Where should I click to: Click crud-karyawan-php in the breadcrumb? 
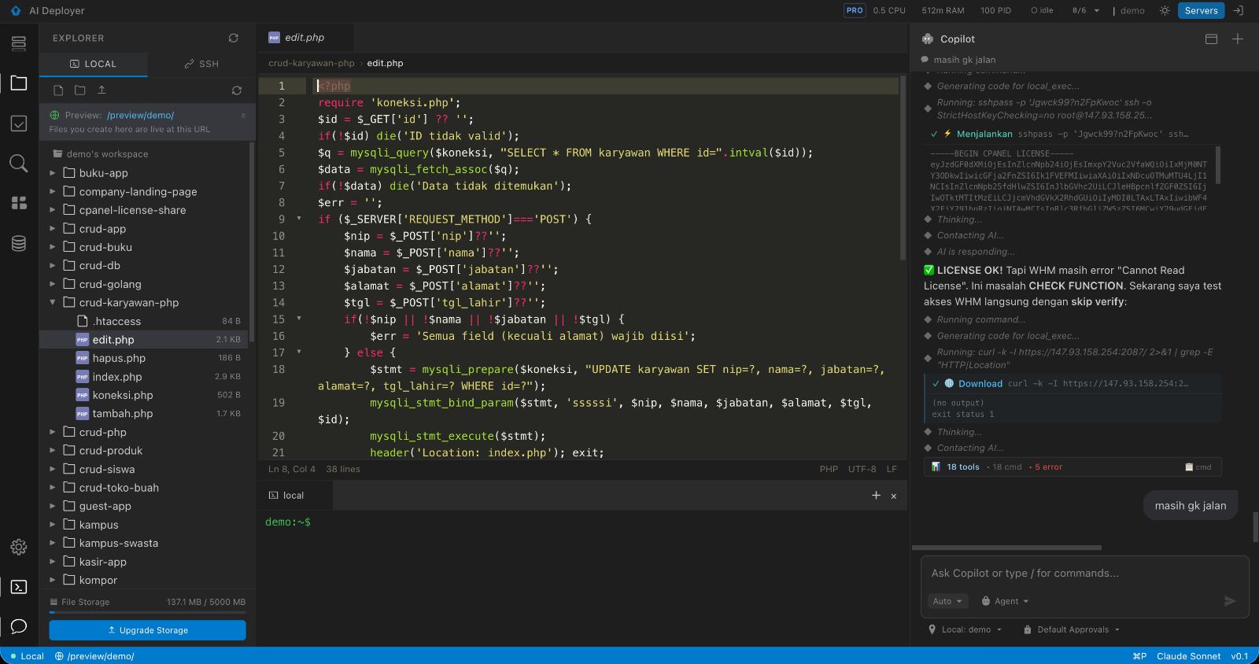pos(312,63)
